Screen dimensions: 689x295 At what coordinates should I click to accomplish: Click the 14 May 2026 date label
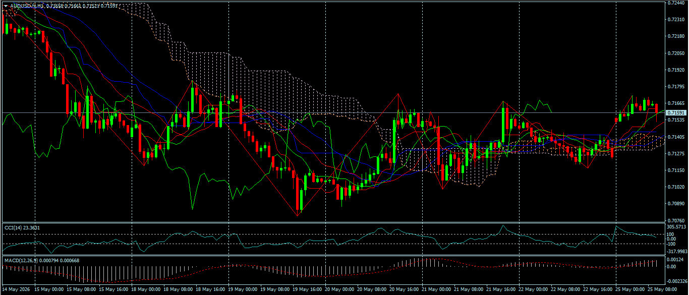click(x=16, y=290)
